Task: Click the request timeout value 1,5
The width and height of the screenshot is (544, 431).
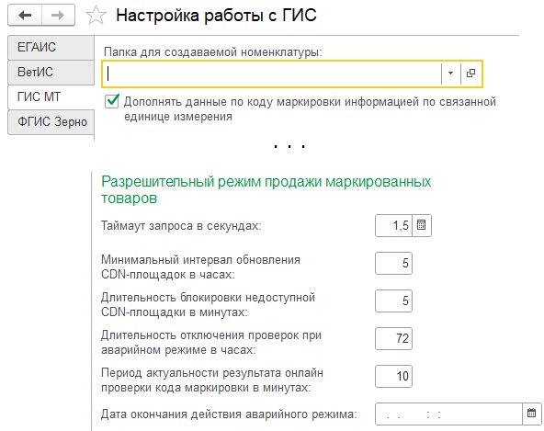Action: click(x=394, y=225)
